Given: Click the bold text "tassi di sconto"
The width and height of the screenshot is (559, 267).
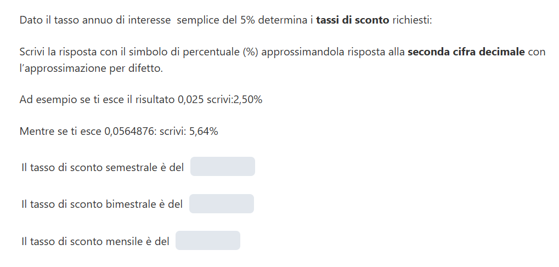Looking at the screenshot, I should click(x=353, y=20).
